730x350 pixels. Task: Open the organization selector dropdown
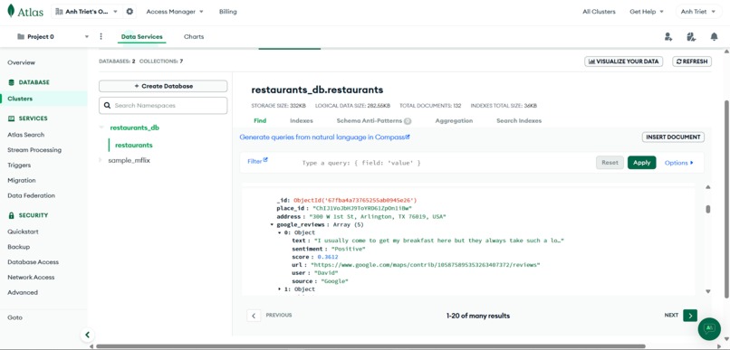click(x=87, y=12)
